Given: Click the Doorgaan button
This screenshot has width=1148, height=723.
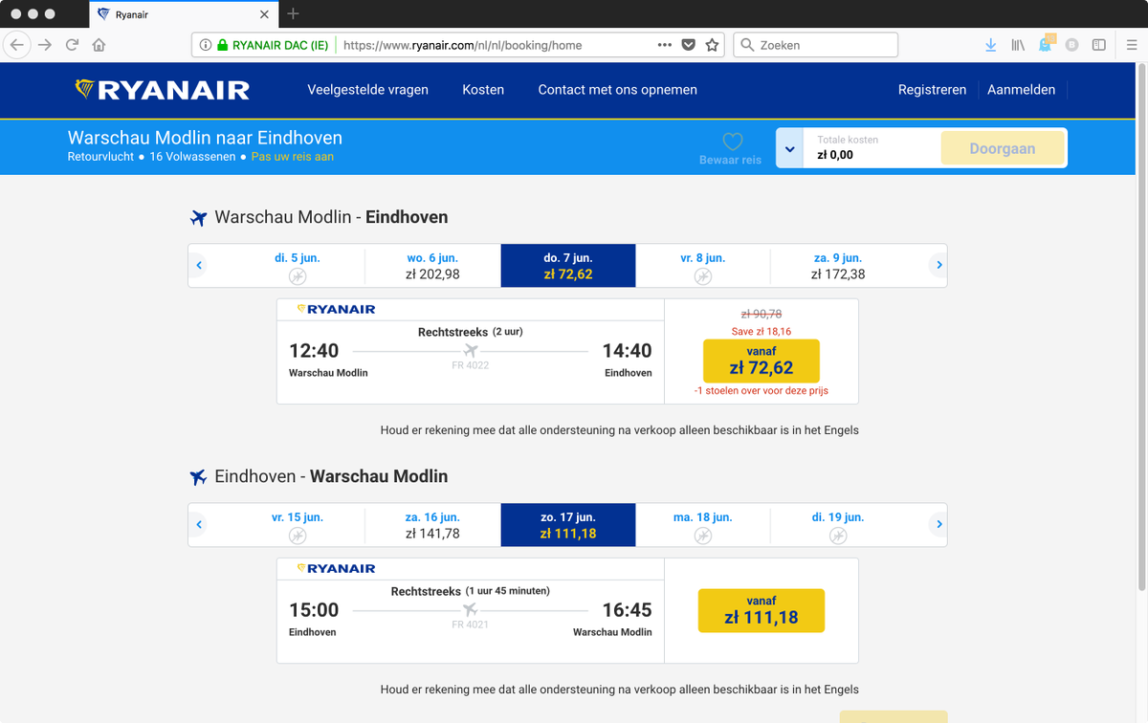Looking at the screenshot, I should pos(1003,149).
